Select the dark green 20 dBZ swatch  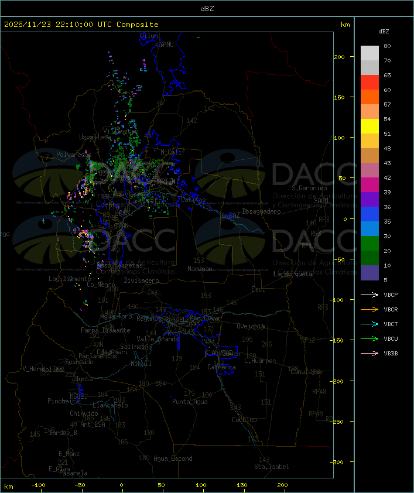click(369, 258)
